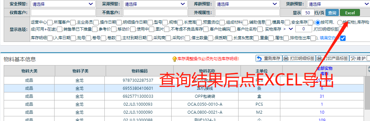This screenshot has height=121, width=370.
Task: Select the 按可用 radio button
Action: pos(317,23)
